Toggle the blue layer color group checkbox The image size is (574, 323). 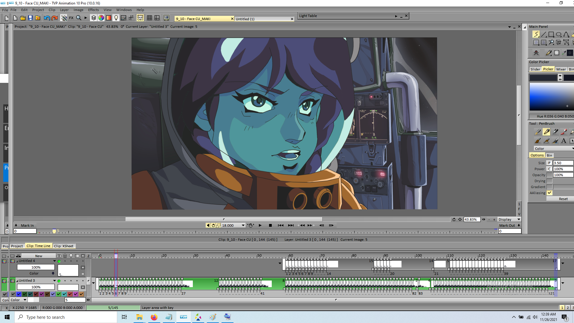point(19,294)
